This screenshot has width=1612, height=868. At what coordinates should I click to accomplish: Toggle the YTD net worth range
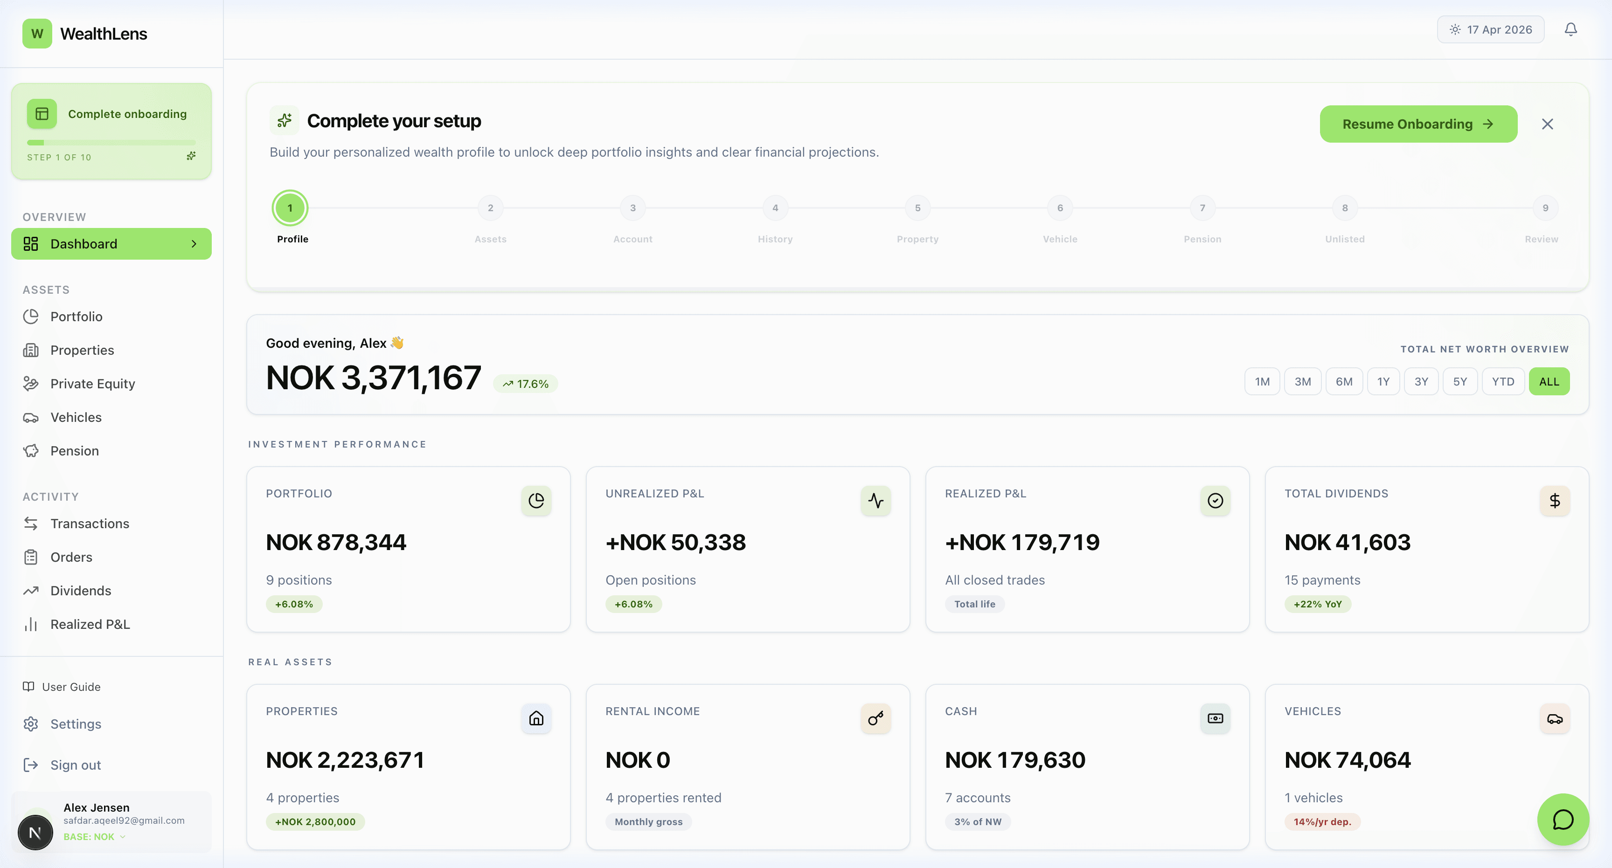(x=1503, y=381)
